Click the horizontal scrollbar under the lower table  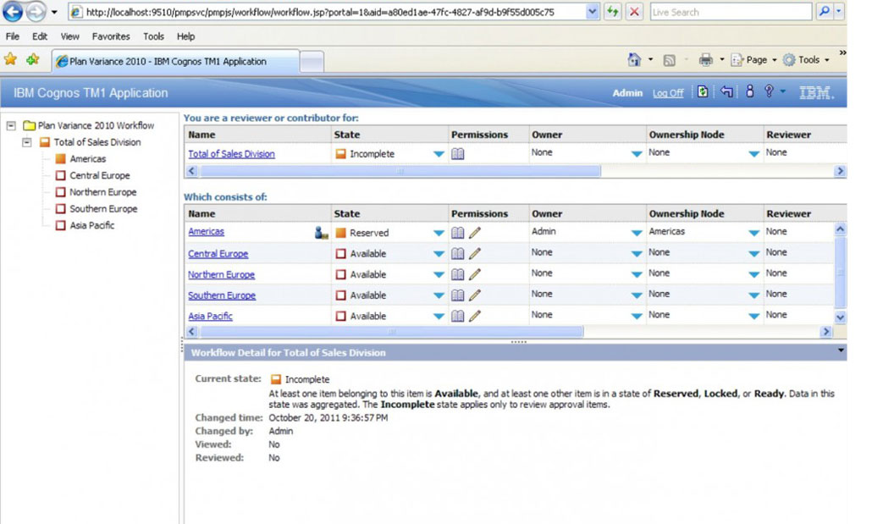391,332
